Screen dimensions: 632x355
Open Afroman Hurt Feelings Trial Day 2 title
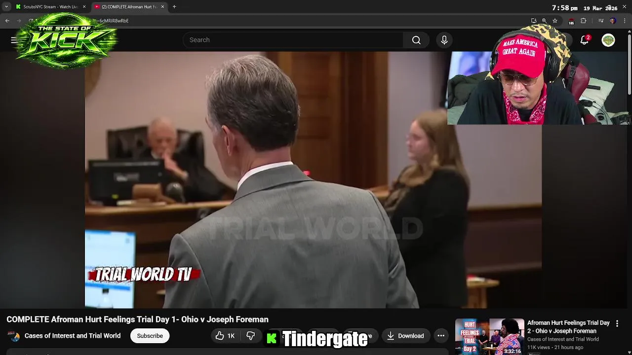568,327
